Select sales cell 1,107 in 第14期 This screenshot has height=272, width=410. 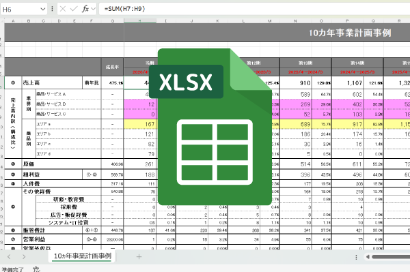[348, 83]
